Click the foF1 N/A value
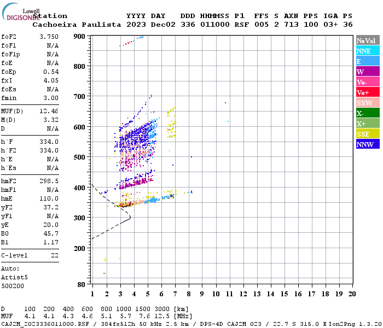The height and width of the screenshot is (328, 383). (53, 45)
